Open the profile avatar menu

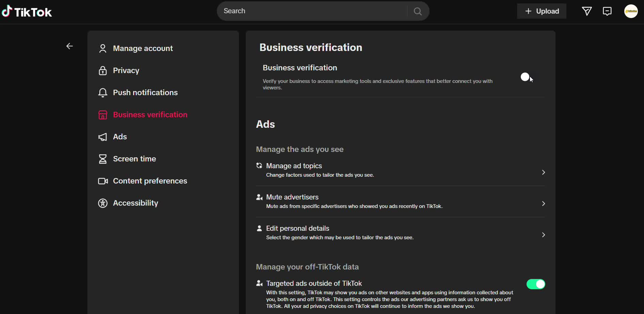(x=631, y=11)
